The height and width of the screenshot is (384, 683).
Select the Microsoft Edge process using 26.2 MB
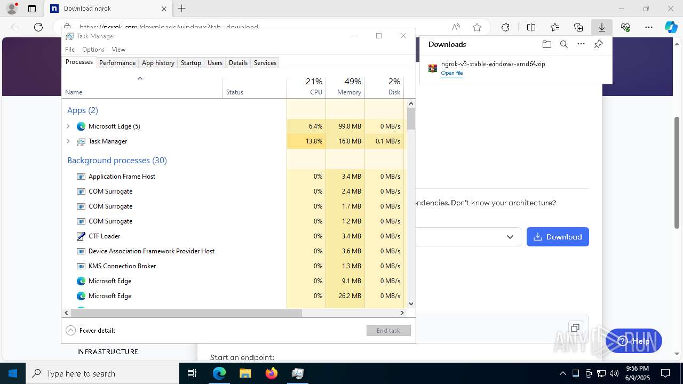click(x=233, y=296)
